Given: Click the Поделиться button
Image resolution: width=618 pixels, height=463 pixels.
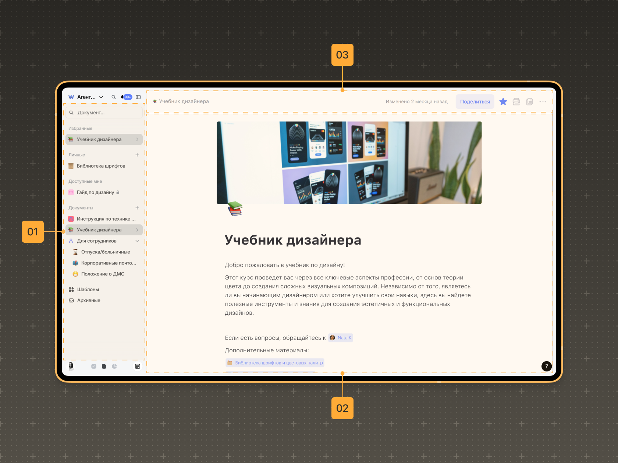Looking at the screenshot, I should point(475,101).
